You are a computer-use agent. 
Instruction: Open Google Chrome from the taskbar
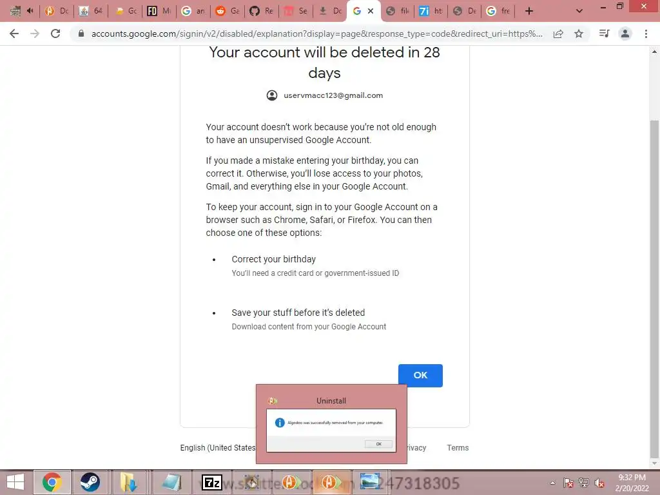(52, 482)
